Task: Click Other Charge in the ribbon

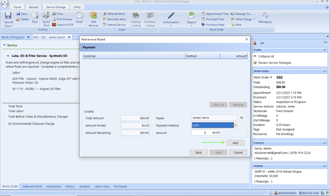Action: tap(241, 19)
